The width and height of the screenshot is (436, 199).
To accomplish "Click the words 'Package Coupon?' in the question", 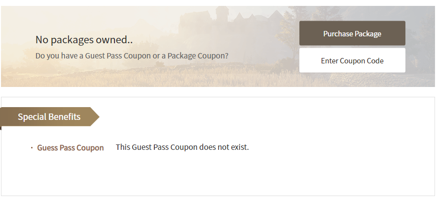I will [198, 56].
